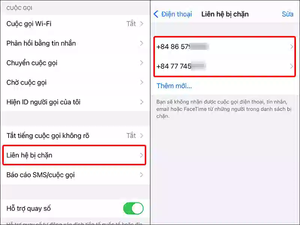
Task: Open Liên hệ bị chặn menu item
Action: tap(74, 155)
